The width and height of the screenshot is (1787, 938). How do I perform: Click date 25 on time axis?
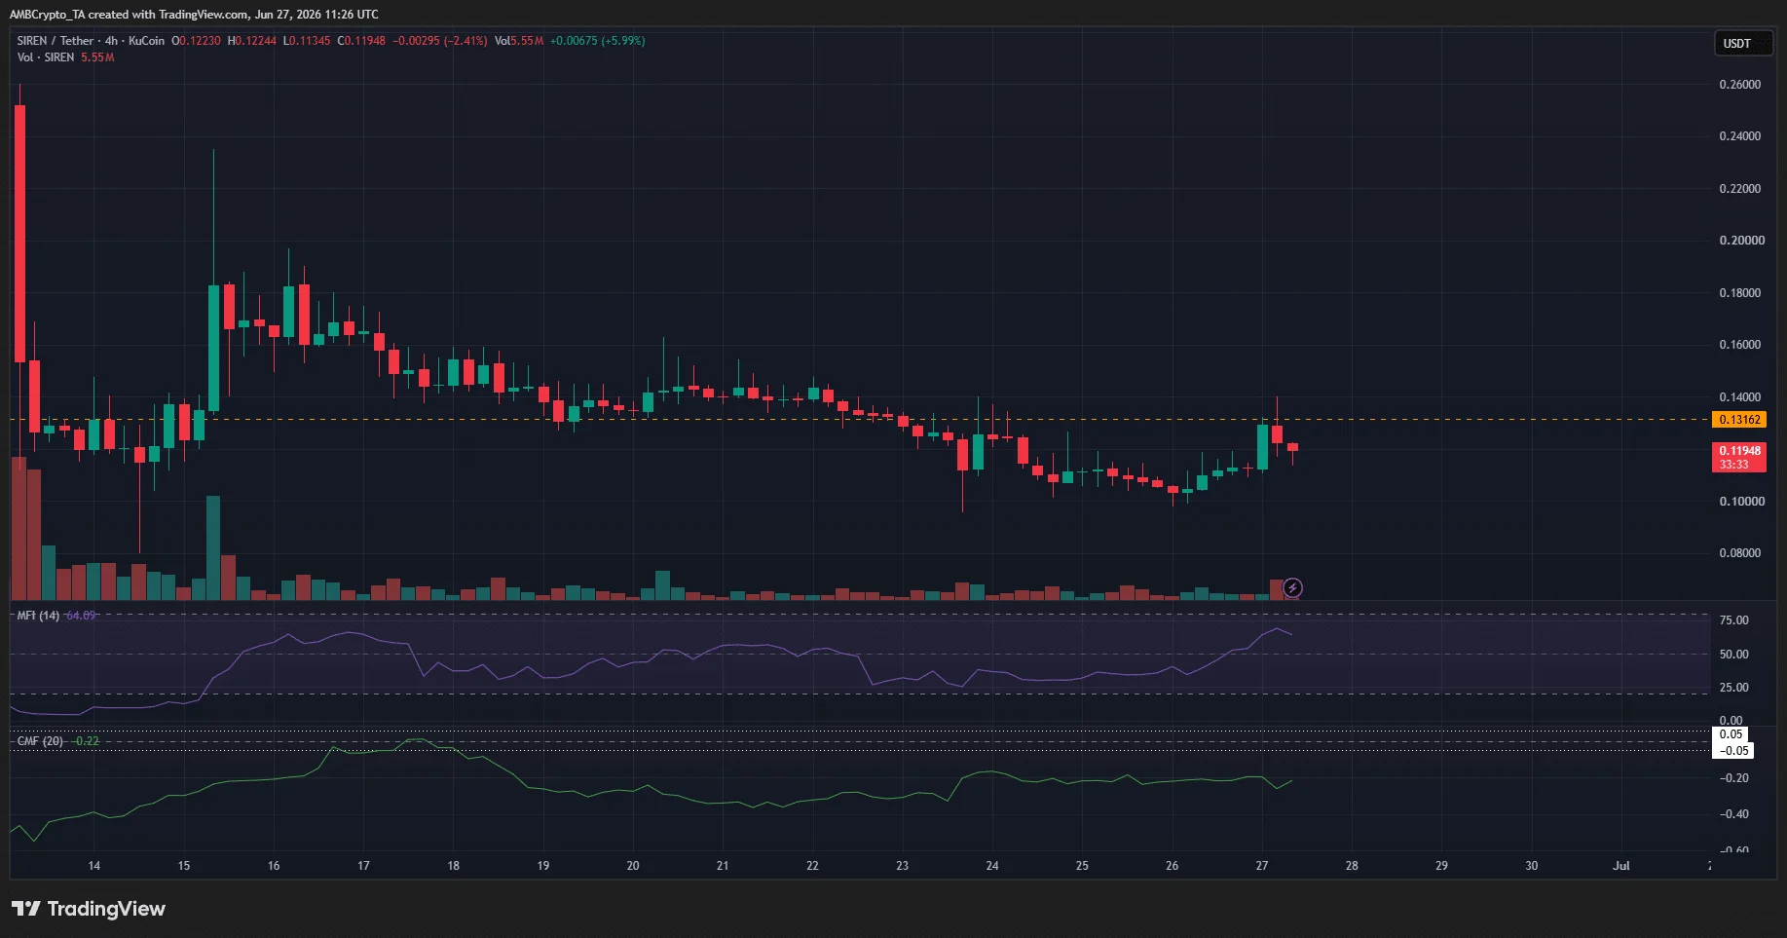coord(1082,866)
